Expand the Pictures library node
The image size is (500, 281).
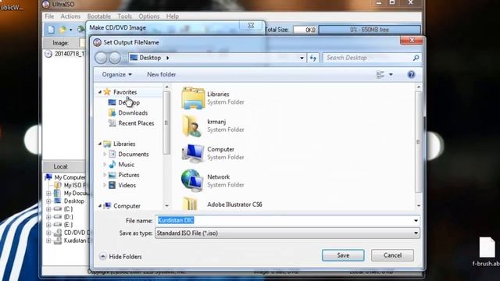tap(105, 175)
